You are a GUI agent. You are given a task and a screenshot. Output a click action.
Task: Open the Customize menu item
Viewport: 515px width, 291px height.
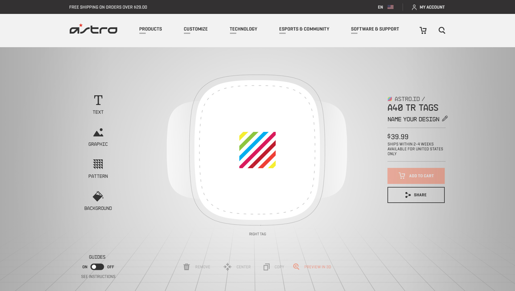click(x=196, y=29)
